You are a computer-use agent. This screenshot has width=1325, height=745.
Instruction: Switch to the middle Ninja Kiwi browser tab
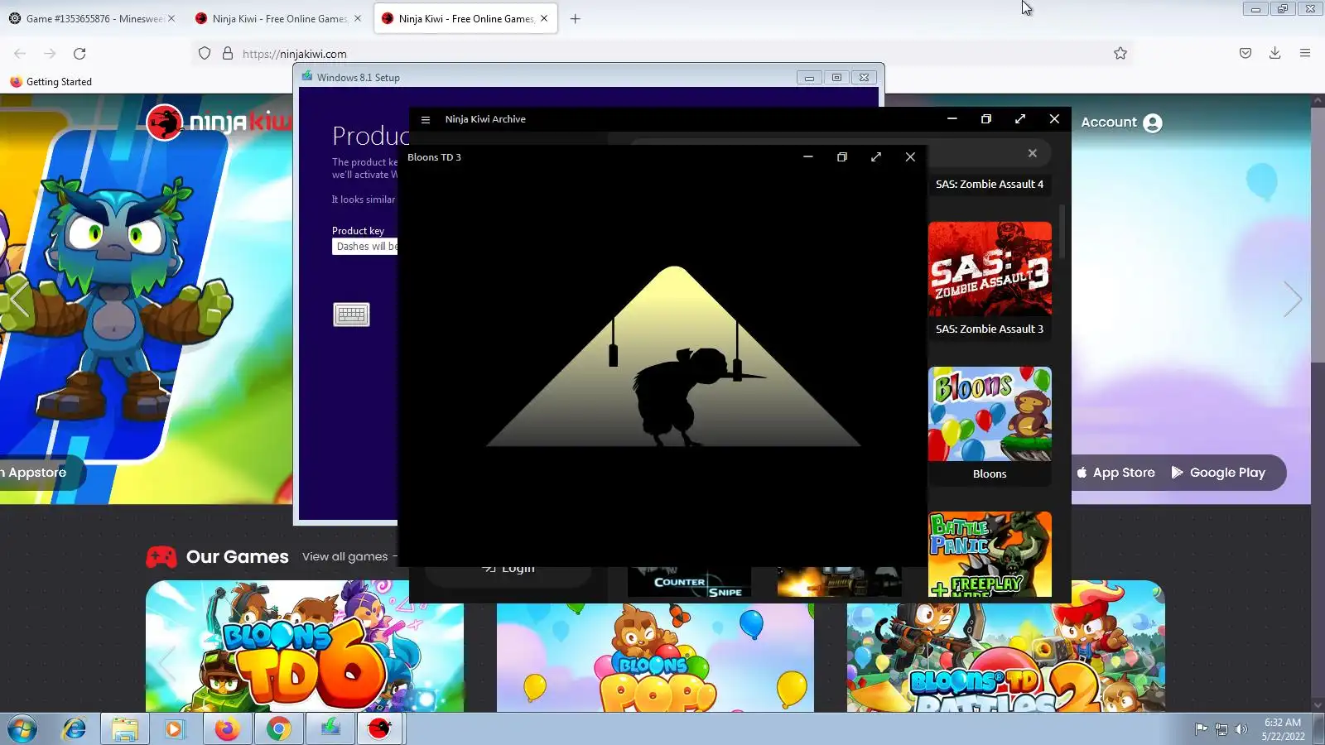[x=277, y=18]
